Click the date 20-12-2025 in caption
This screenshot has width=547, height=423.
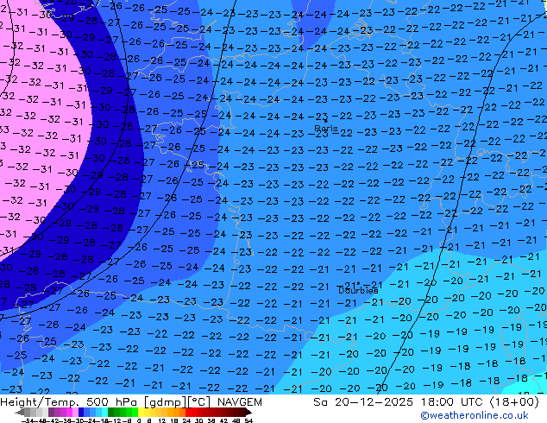pos(374,402)
